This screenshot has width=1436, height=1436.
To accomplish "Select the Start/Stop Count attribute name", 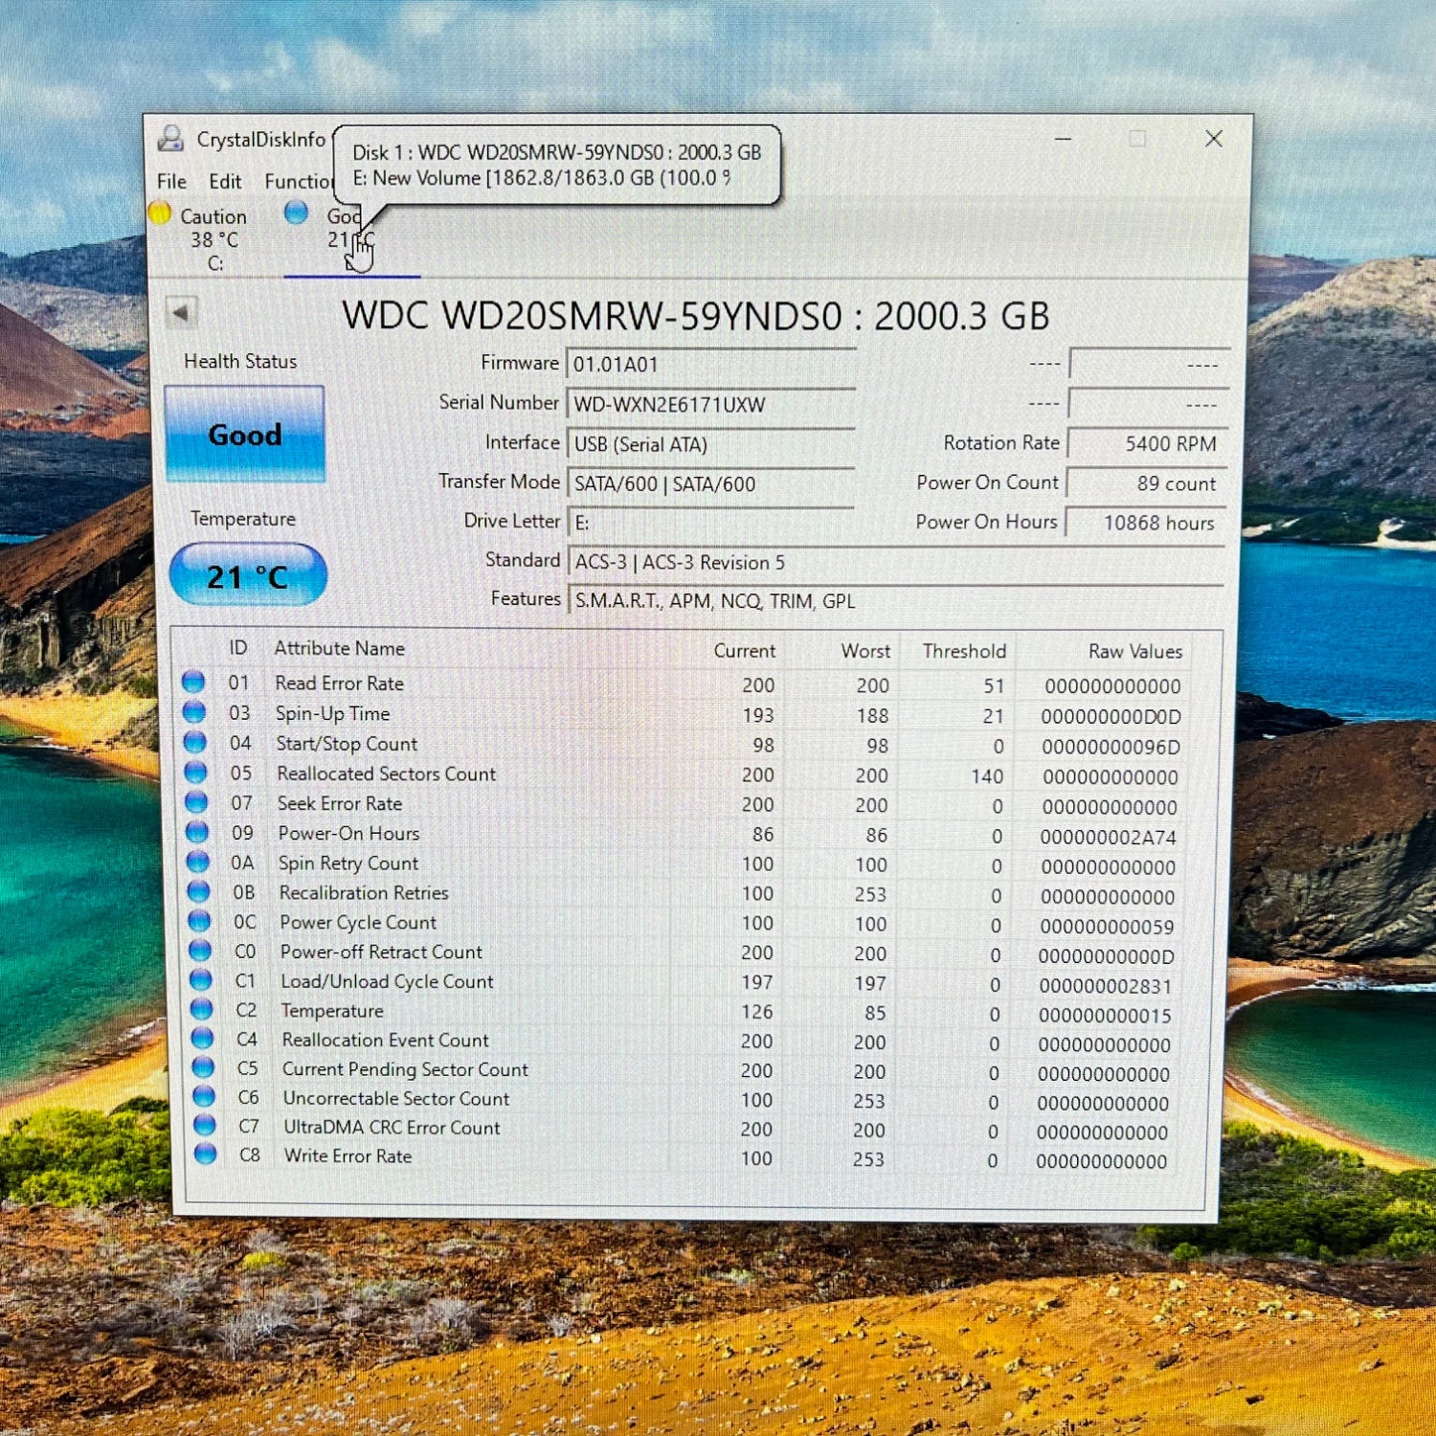I will (x=347, y=744).
